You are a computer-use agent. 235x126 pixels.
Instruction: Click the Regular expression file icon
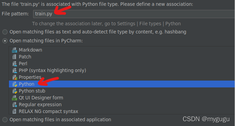tap(15, 104)
